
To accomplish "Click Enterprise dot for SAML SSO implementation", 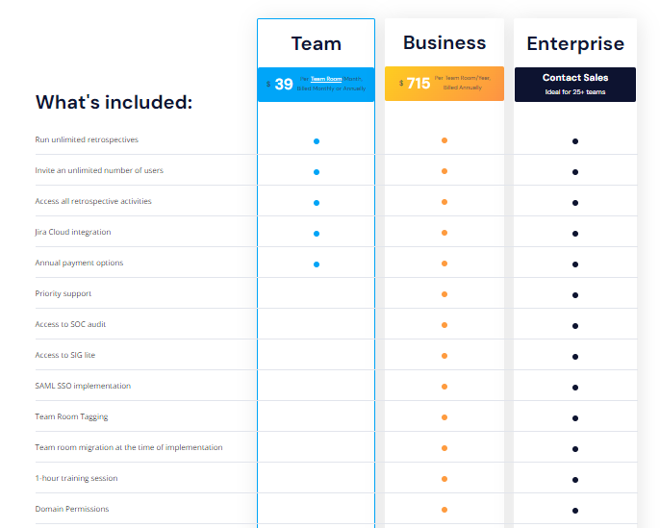I will click(574, 387).
